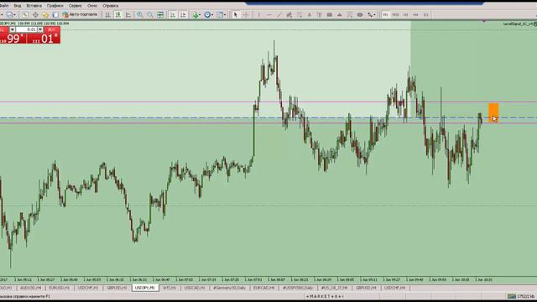Switch to the AUDUSD,H4 chart tab

click(x=31, y=288)
